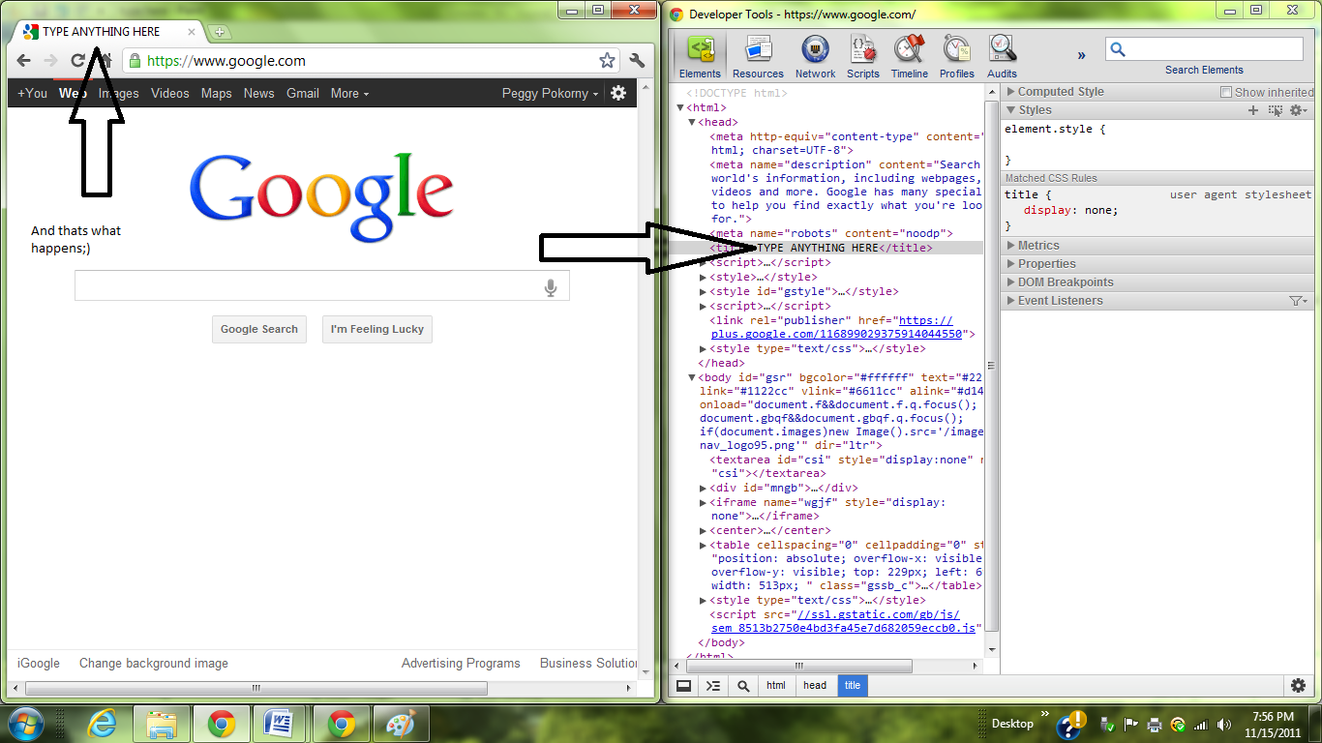Toggle element state icon in Styles header

click(1276, 110)
